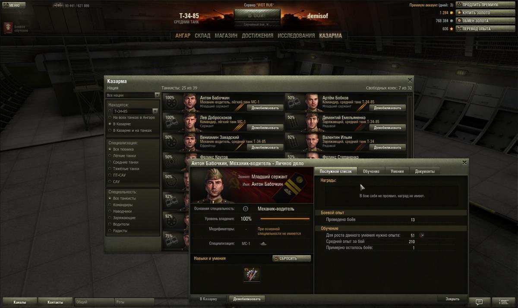Screen dimensions: 518x308
Task: Open the T-34-85 tank selection dropdown
Action: [136, 111]
